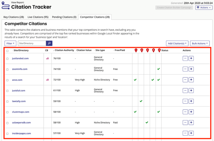
Task: Open the insiderpages.com link
Action: click(x=21, y=133)
